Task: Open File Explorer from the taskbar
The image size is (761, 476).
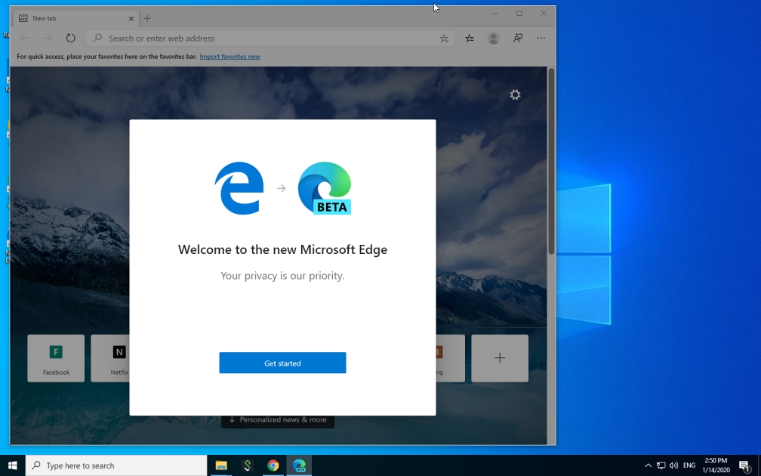Action: pos(221,465)
